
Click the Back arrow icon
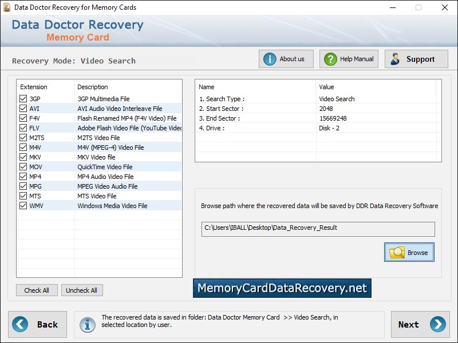pos(20,324)
